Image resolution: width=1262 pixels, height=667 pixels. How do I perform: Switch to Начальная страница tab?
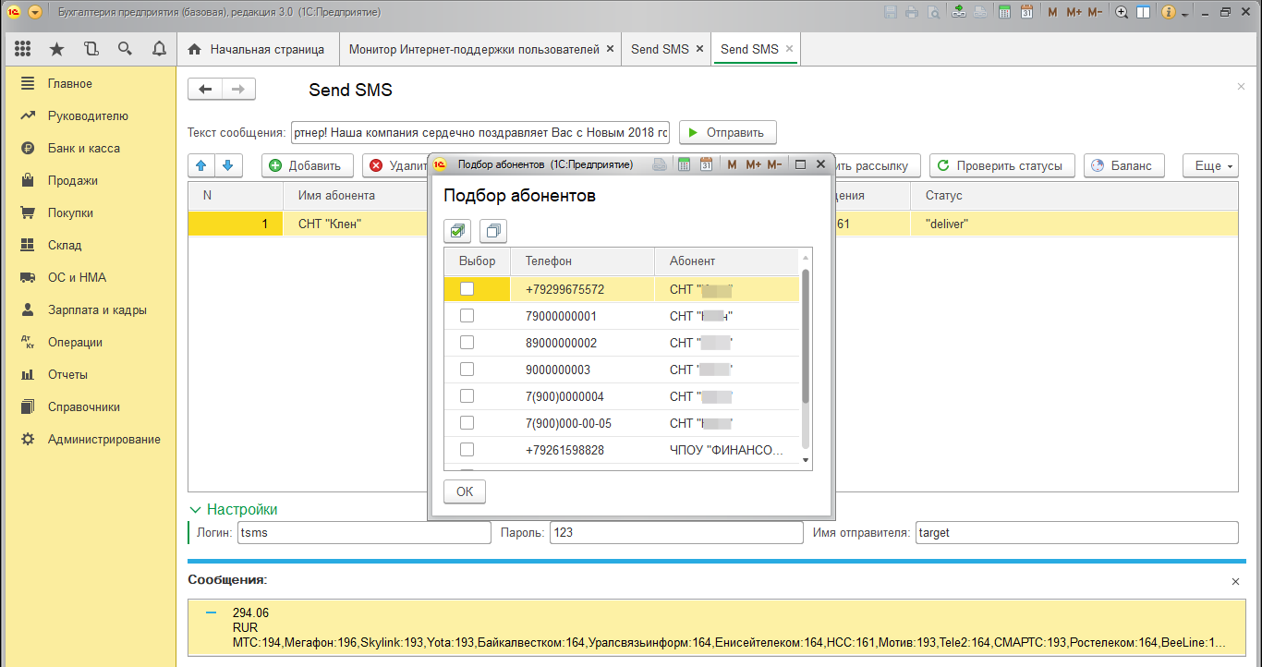point(257,49)
